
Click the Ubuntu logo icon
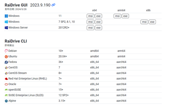pyautogui.click(x=6, y=57)
